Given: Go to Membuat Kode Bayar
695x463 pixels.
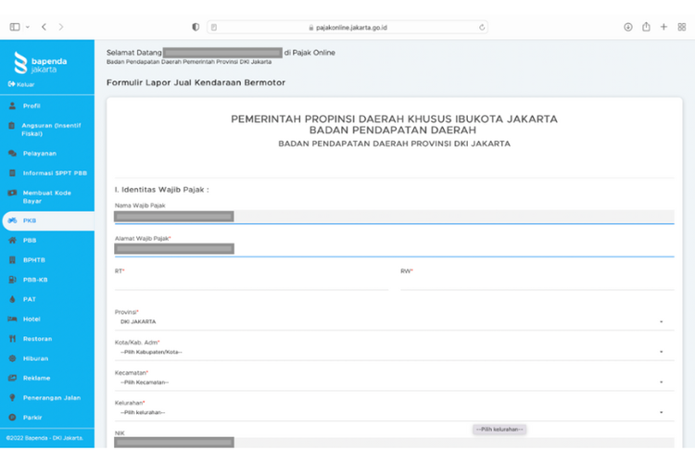Looking at the screenshot, I should (x=46, y=196).
